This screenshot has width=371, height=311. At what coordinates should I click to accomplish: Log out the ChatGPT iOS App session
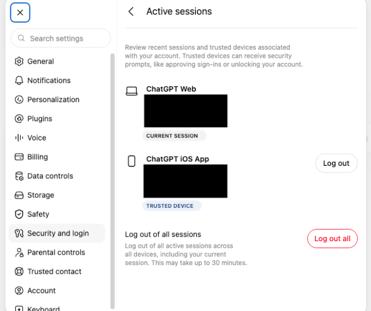(336, 163)
